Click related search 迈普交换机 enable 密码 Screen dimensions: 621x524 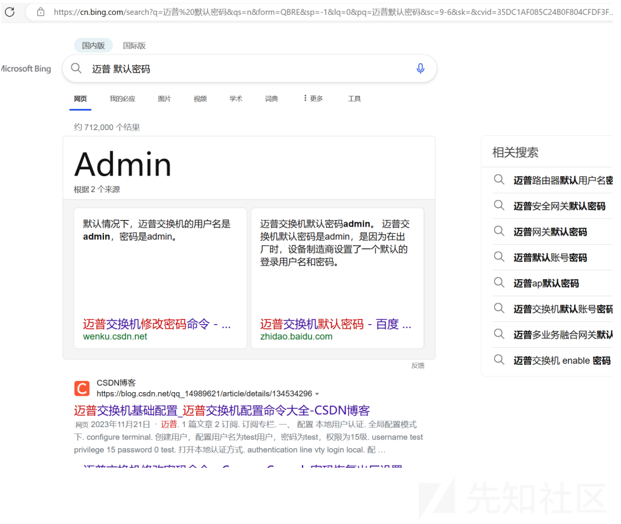[x=562, y=361]
